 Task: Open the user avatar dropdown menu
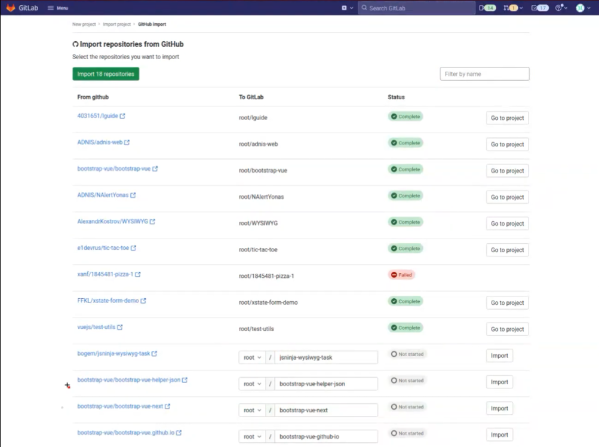click(x=582, y=8)
